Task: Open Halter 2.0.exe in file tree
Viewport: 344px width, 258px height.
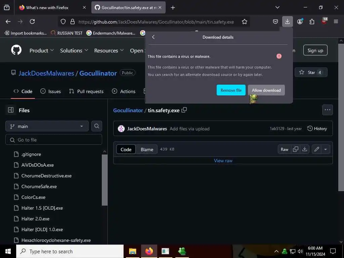Action: click(x=35, y=219)
